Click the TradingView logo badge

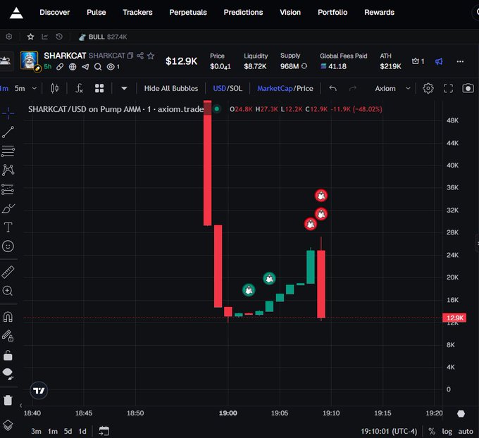(39, 390)
